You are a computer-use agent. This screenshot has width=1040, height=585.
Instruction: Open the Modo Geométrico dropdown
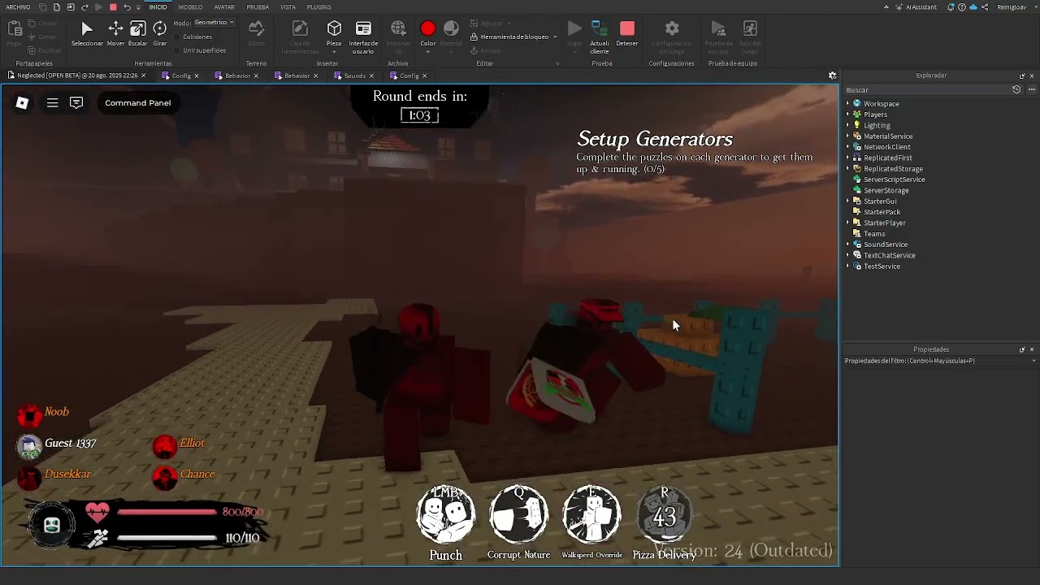214,23
